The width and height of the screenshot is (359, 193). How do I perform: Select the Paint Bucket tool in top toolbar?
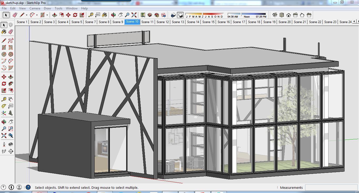(x=105, y=15)
